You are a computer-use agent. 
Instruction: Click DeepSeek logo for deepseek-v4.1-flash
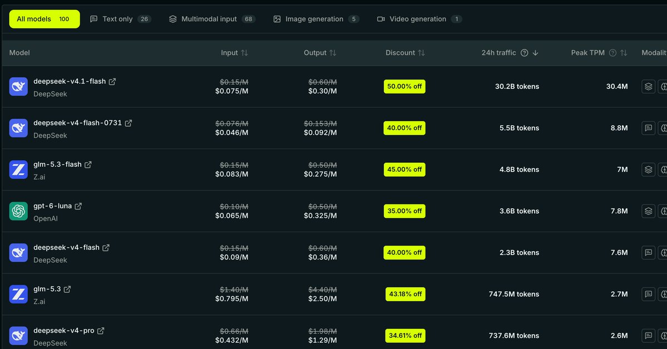pos(18,87)
